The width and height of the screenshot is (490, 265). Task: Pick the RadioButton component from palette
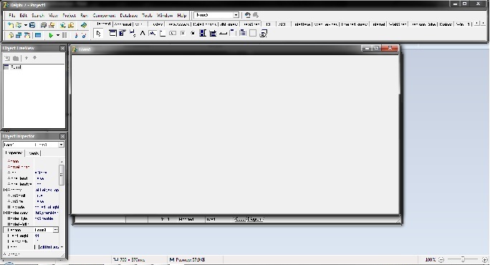tap(193, 33)
